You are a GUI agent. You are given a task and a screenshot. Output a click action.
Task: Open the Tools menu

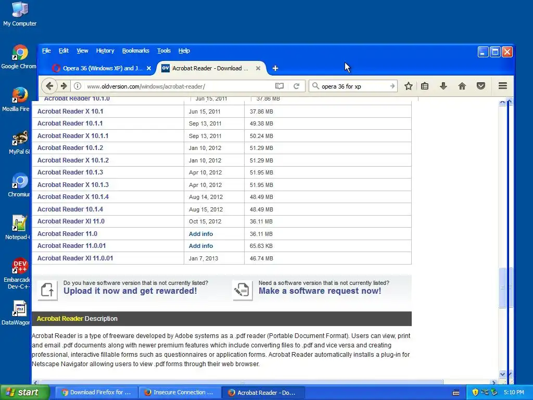[x=164, y=51]
